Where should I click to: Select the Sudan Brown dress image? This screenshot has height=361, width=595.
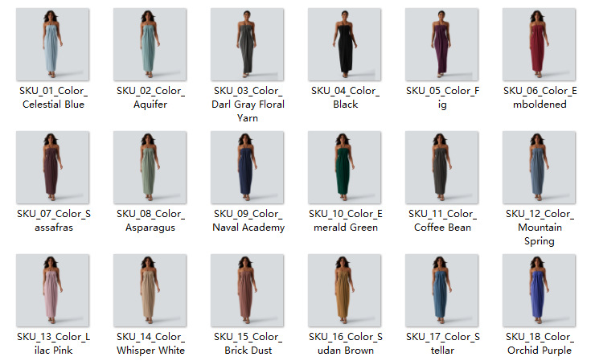coord(344,290)
